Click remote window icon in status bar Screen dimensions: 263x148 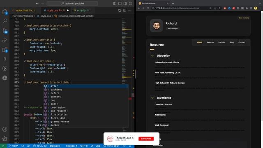(3, 146)
